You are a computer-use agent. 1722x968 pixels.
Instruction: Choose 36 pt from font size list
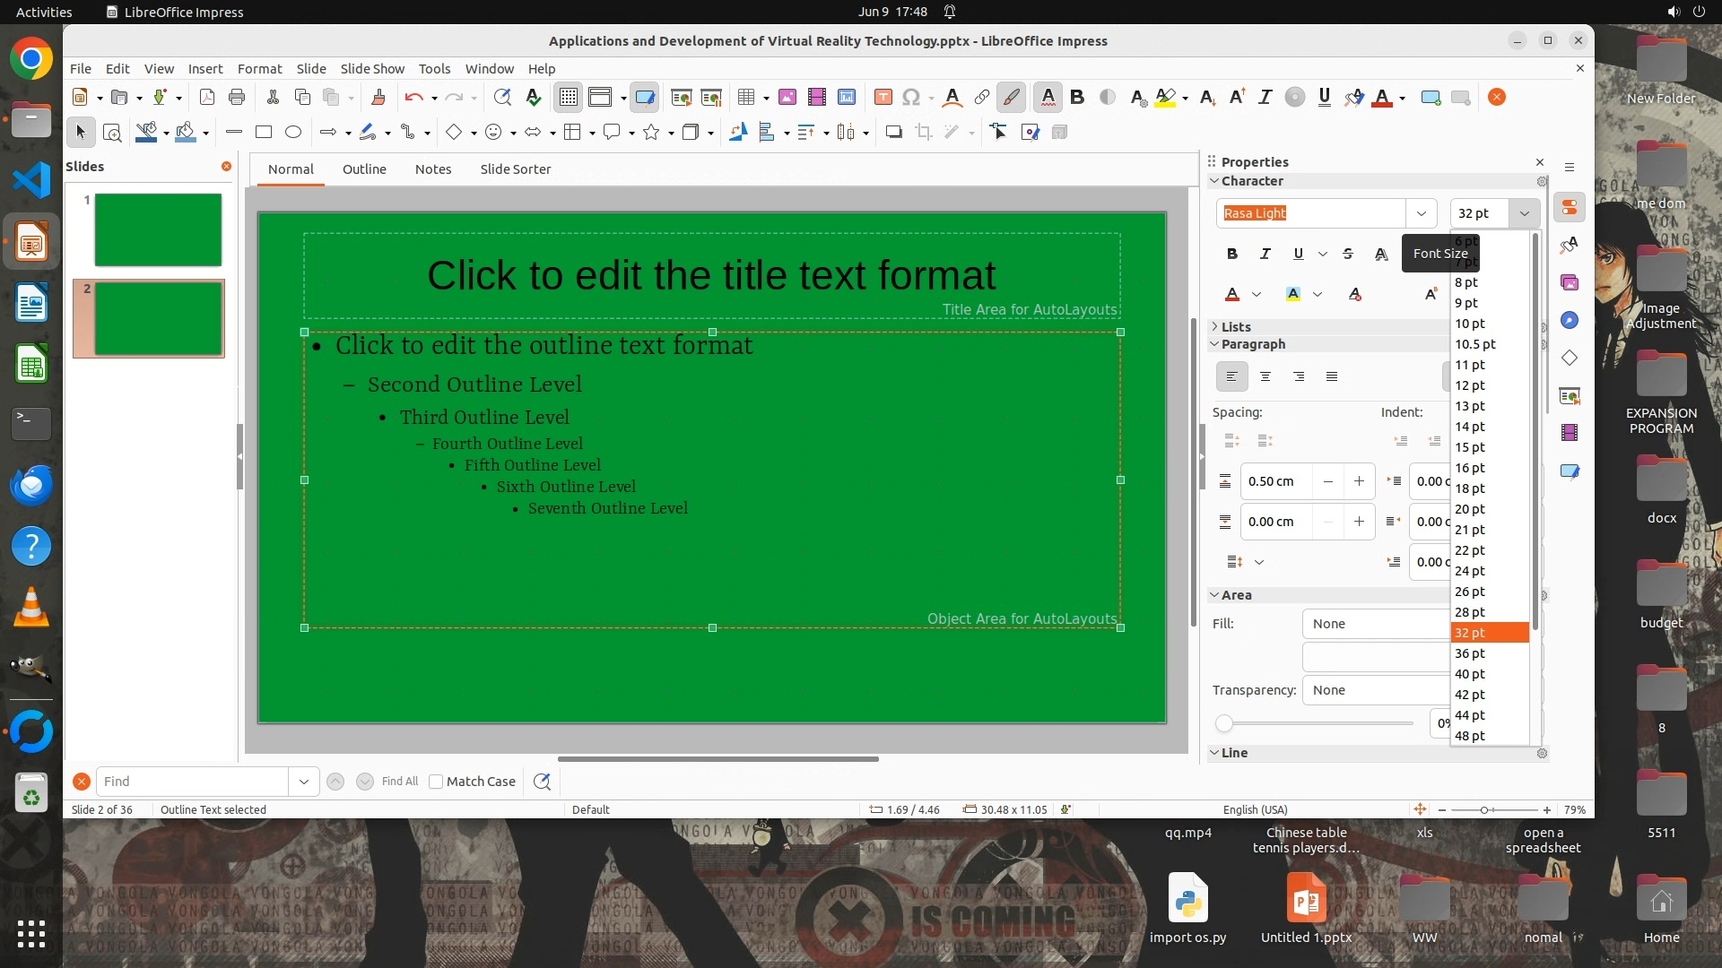pos(1470,653)
